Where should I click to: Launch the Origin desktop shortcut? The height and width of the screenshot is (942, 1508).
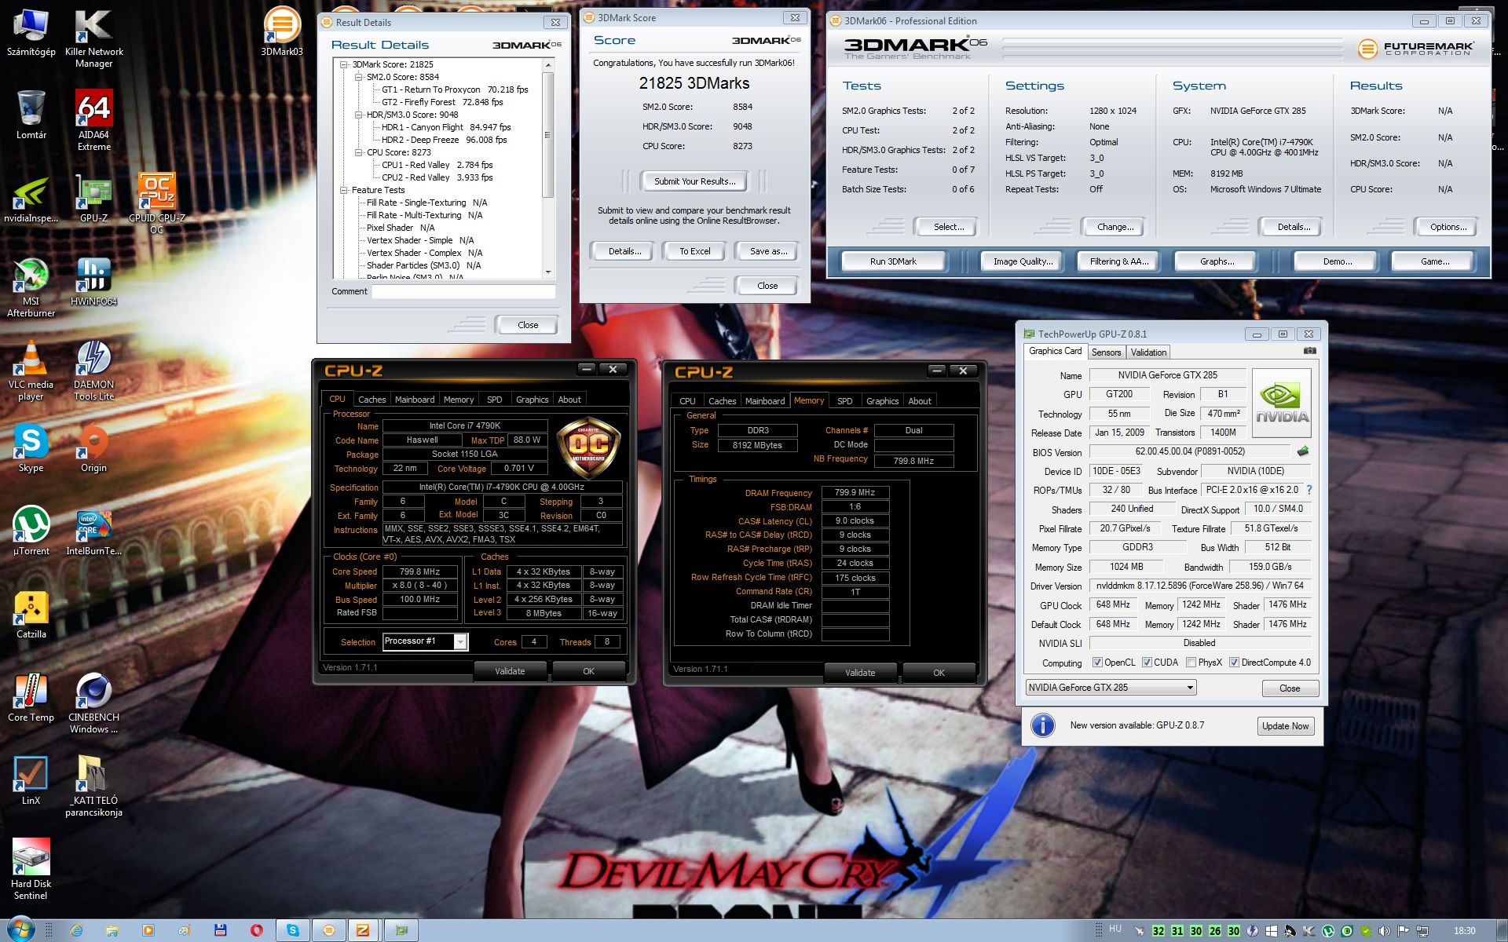point(93,448)
